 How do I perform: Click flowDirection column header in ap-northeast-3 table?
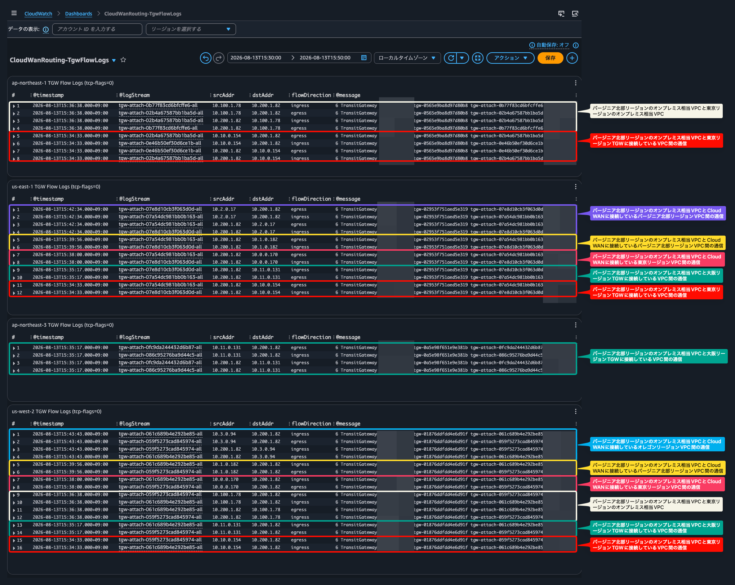(311, 338)
